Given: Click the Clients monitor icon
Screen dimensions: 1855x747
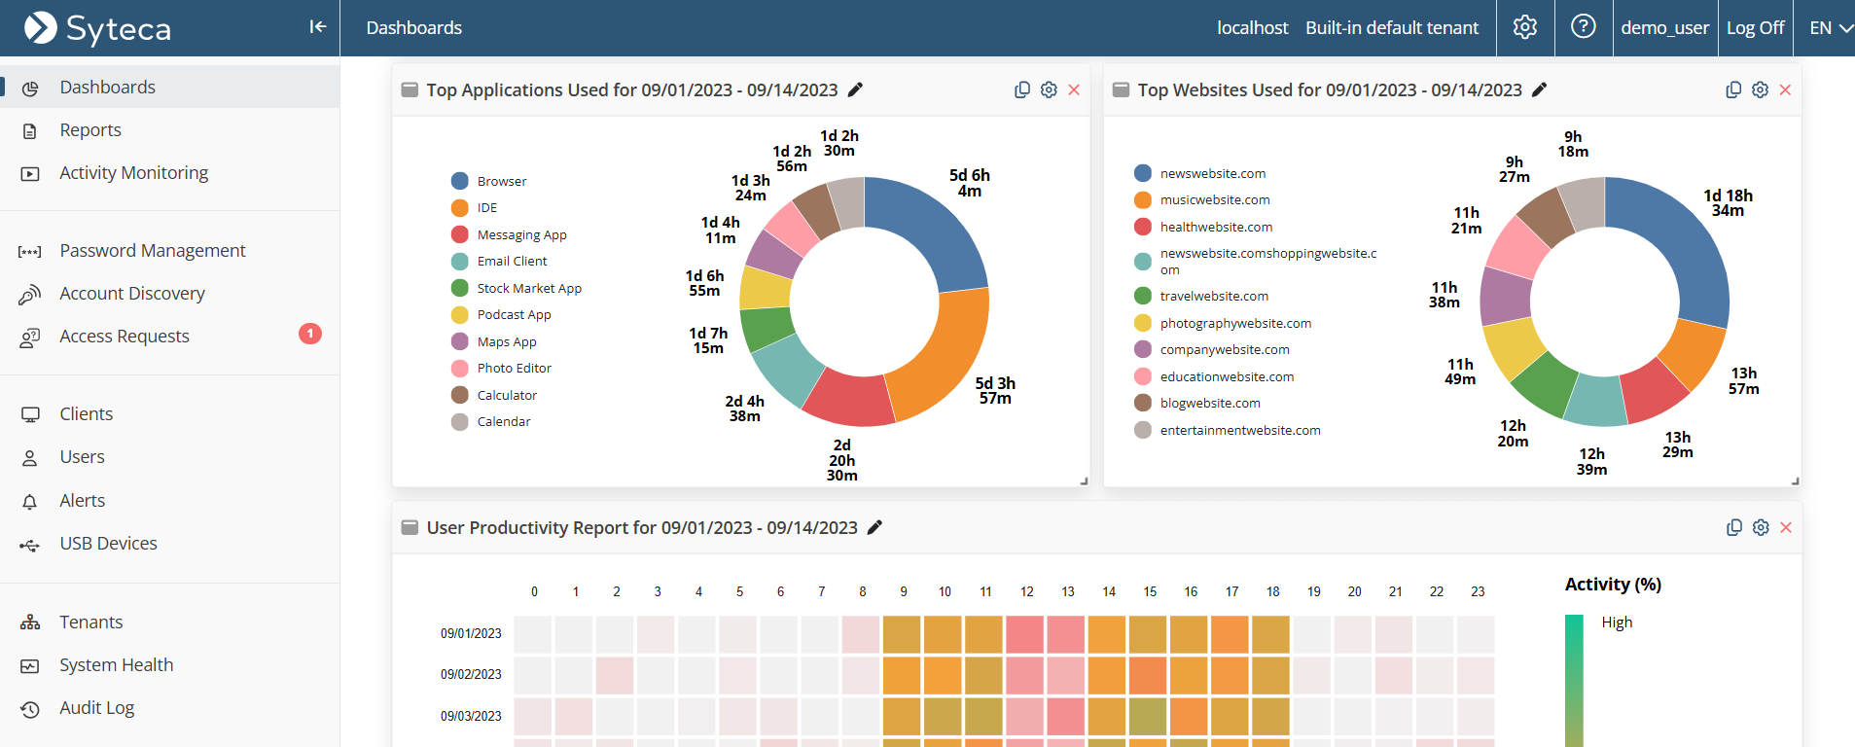Looking at the screenshot, I should (30, 415).
